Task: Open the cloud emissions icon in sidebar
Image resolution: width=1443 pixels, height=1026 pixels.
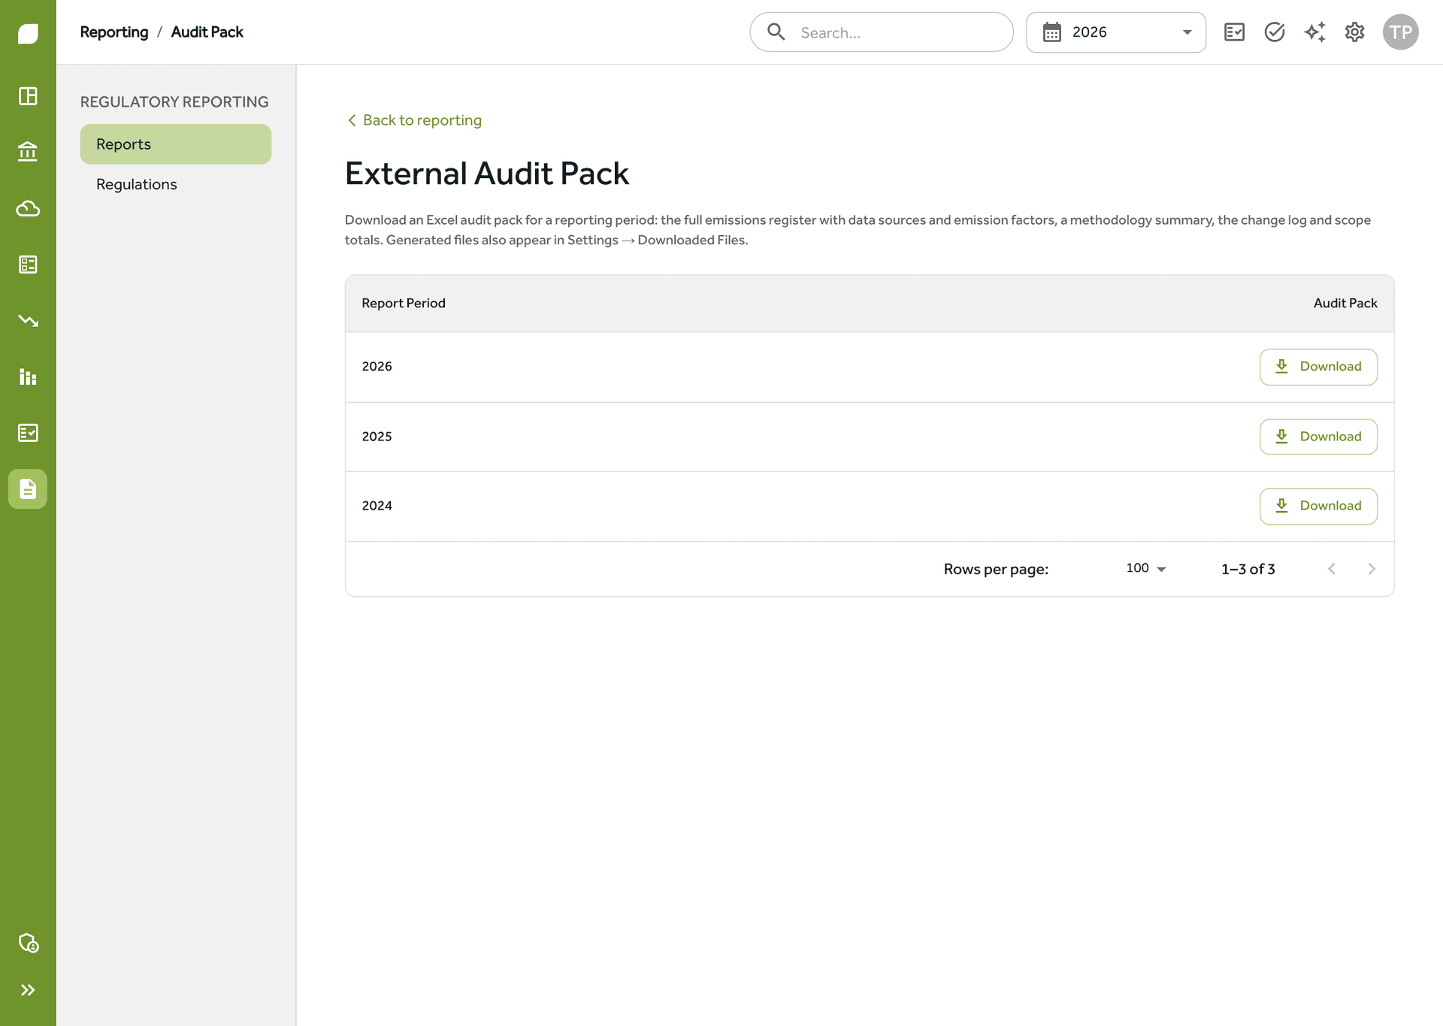Action: pyautogui.click(x=28, y=208)
